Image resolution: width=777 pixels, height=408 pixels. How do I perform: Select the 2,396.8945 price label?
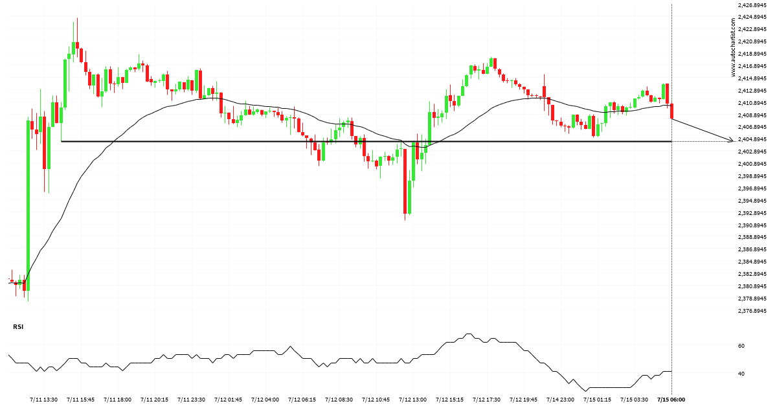pyautogui.click(x=752, y=189)
